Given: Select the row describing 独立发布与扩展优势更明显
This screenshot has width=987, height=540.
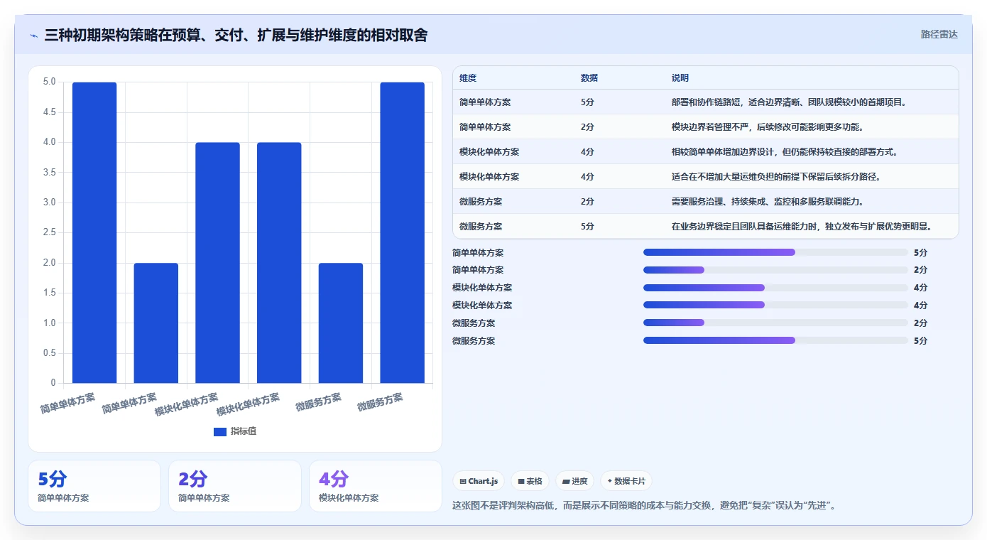Looking at the screenshot, I should 705,227.
